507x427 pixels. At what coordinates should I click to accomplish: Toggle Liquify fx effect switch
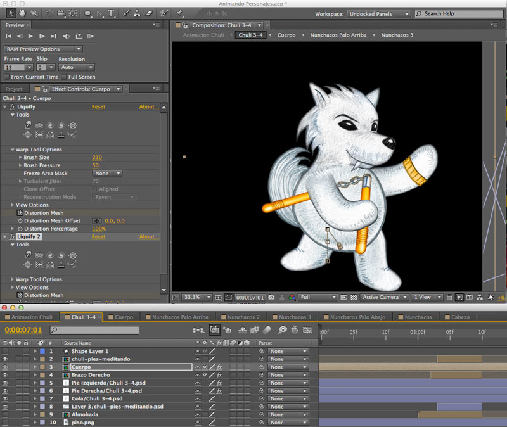[x=12, y=106]
